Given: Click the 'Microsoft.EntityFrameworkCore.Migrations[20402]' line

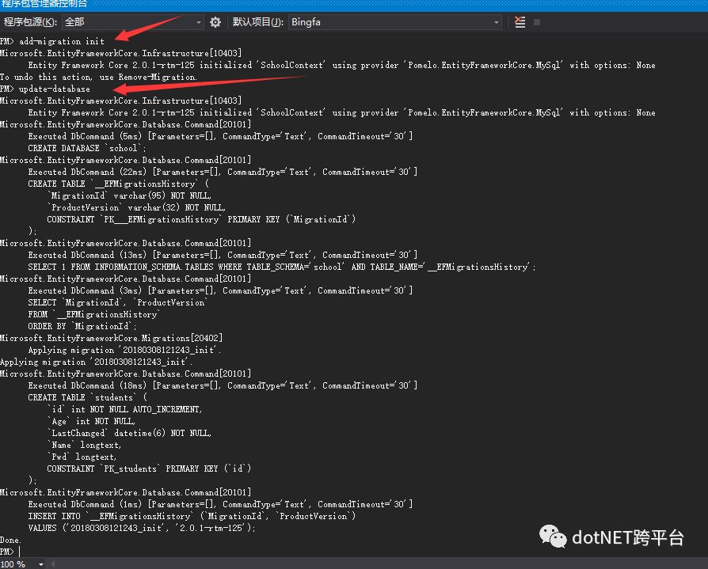Looking at the screenshot, I should [111, 338].
